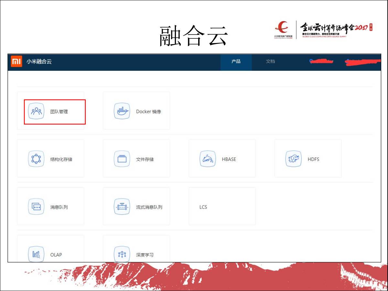This screenshot has width=388, height=291.
Task: Open the HBASE orca icon
Action: 208,159
